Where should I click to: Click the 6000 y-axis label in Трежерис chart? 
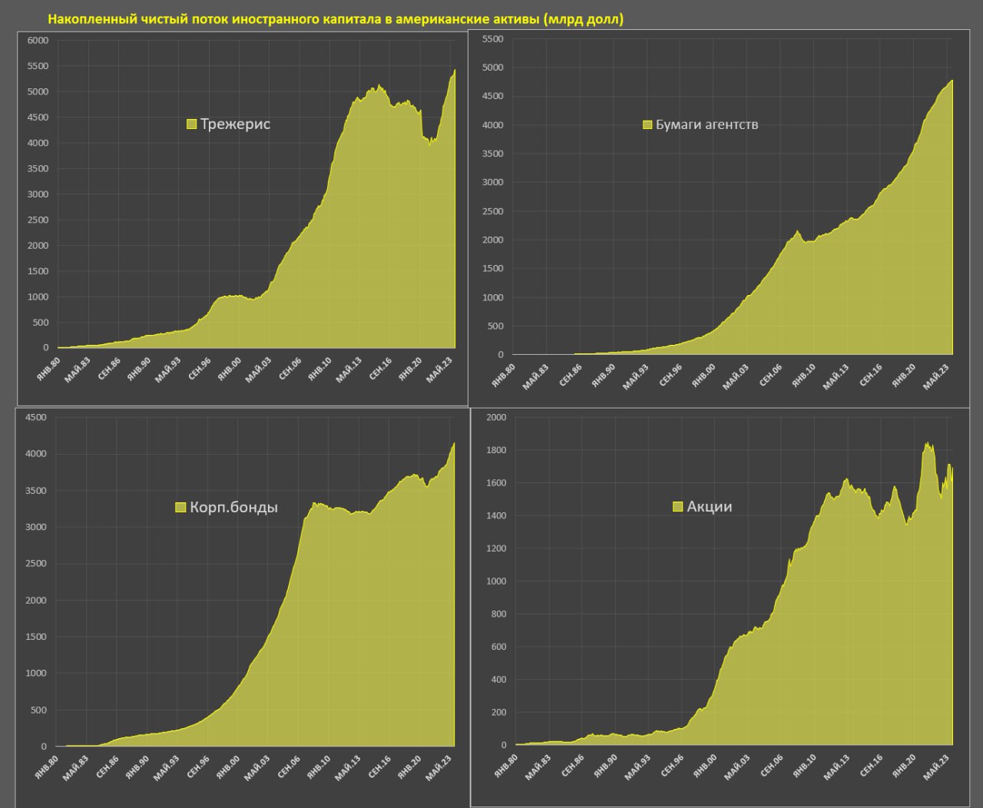tap(38, 41)
